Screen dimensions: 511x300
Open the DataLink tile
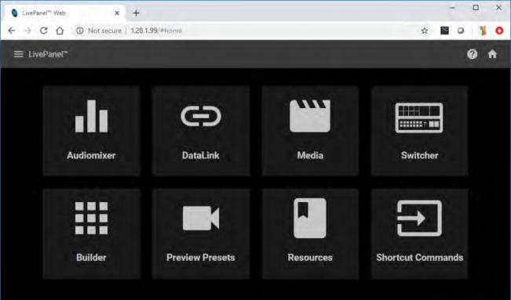click(201, 131)
